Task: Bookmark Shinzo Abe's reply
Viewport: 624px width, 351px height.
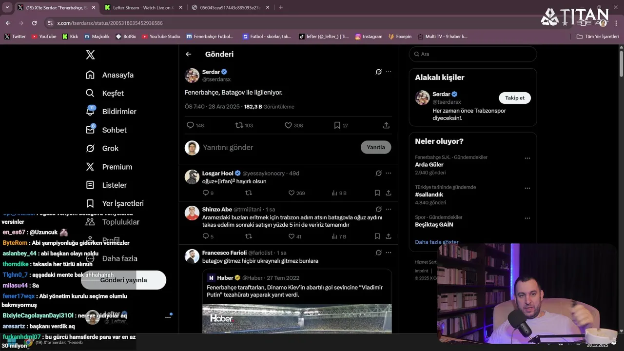Action: tap(377, 236)
